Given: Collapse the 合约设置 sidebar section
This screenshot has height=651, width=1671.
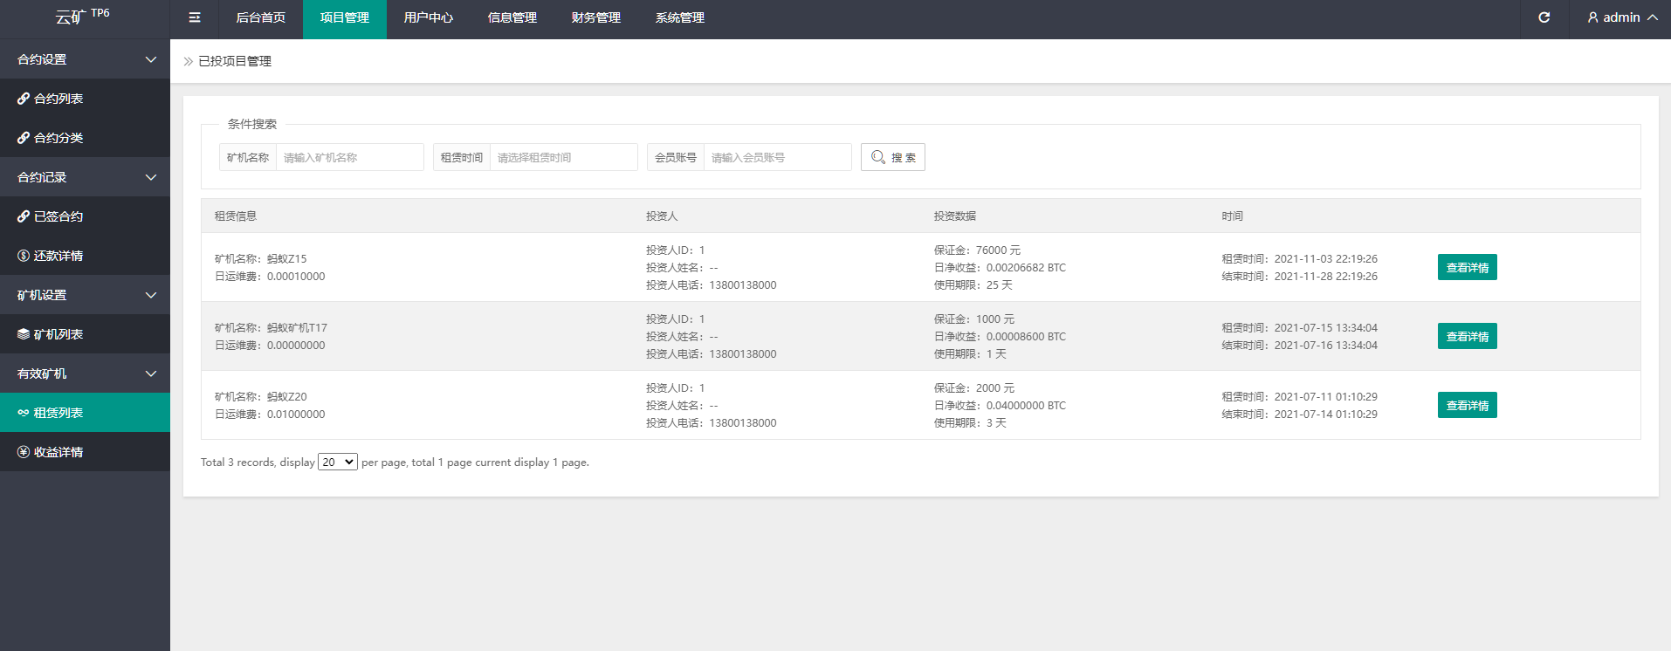Looking at the screenshot, I should (x=150, y=59).
